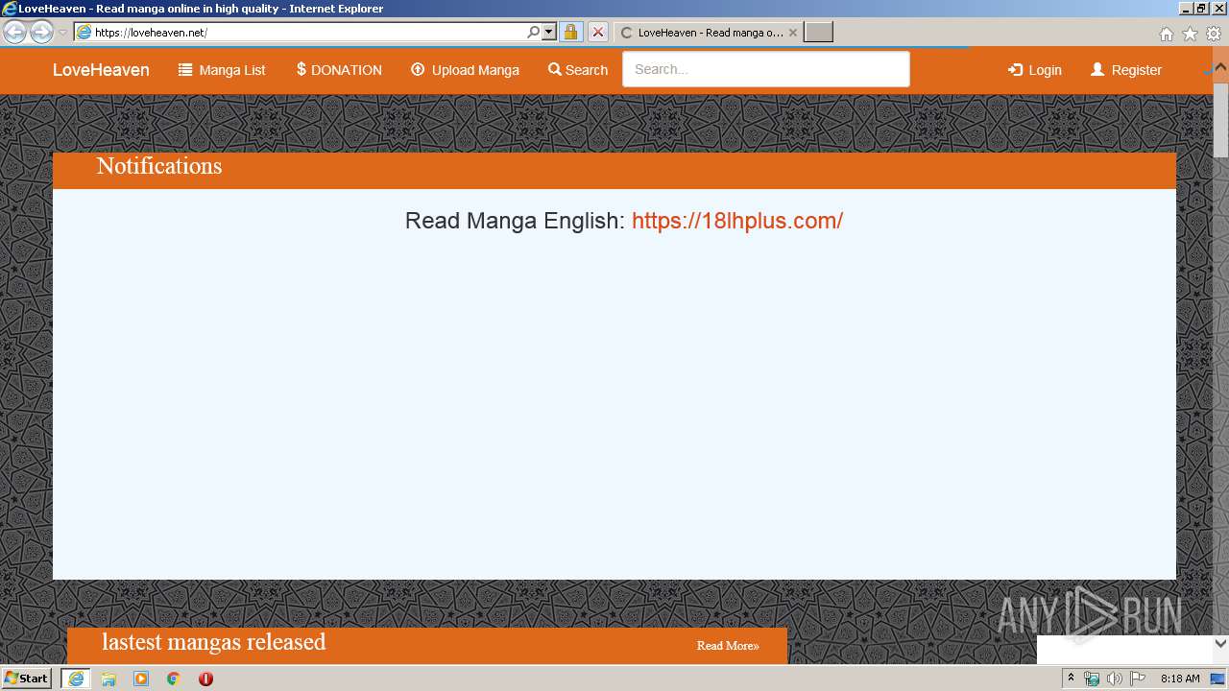
Task: Open File Explorer from taskbar
Action: tap(108, 679)
